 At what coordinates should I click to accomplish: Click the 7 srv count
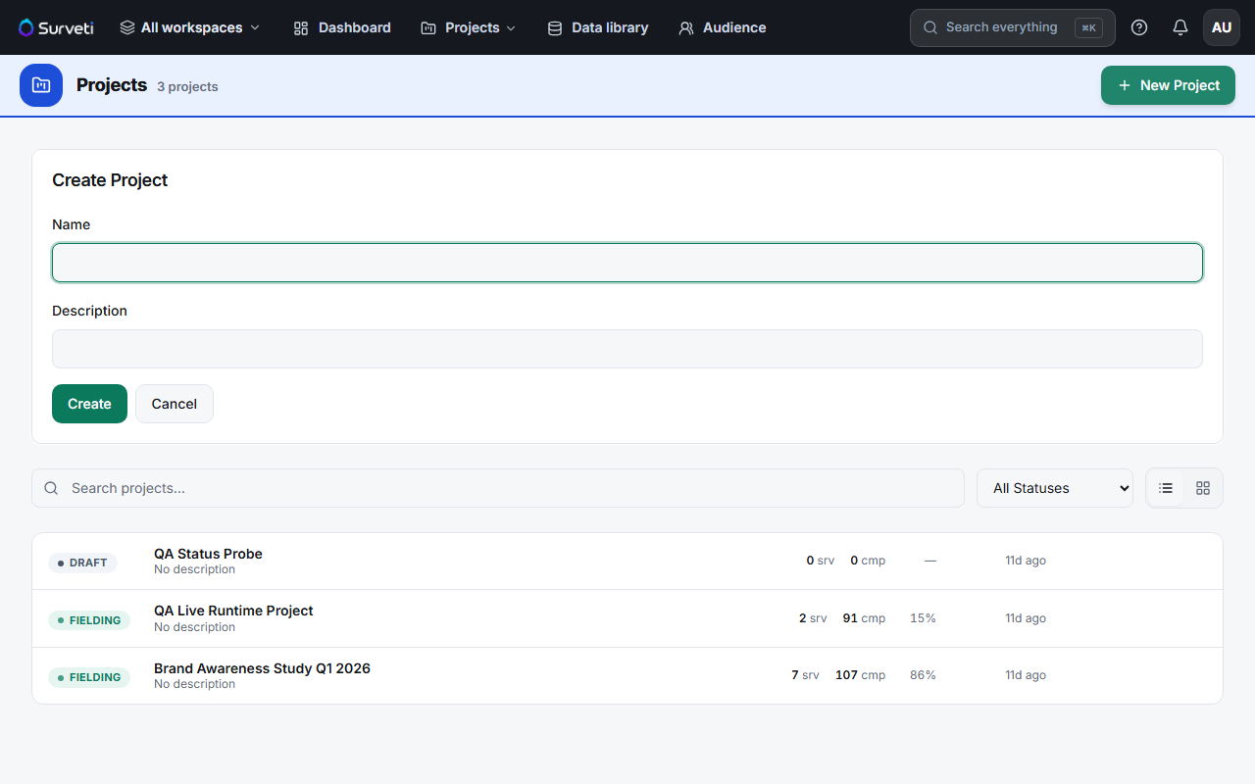coord(805,675)
